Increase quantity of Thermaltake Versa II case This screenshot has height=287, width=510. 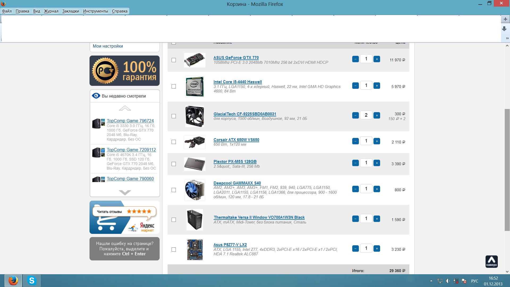(x=377, y=219)
